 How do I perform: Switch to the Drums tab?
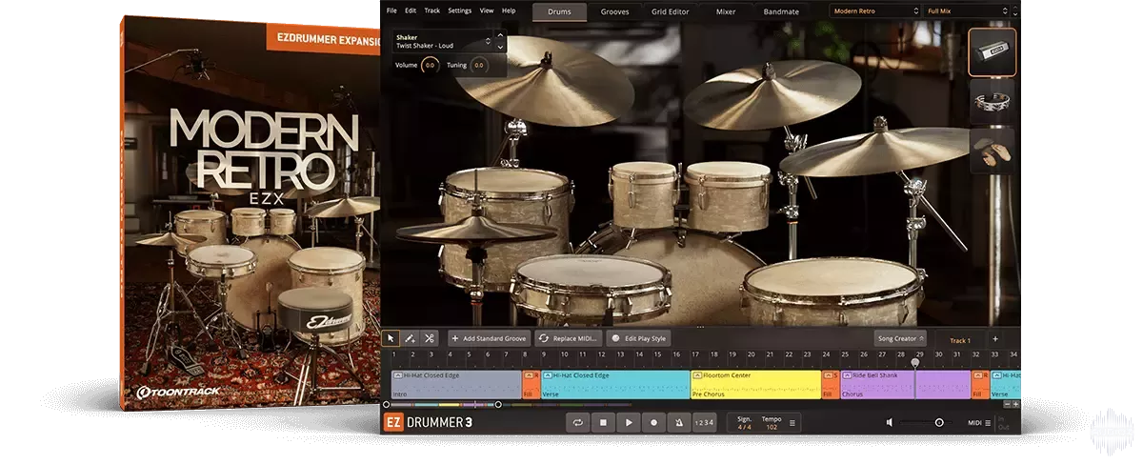click(x=559, y=11)
